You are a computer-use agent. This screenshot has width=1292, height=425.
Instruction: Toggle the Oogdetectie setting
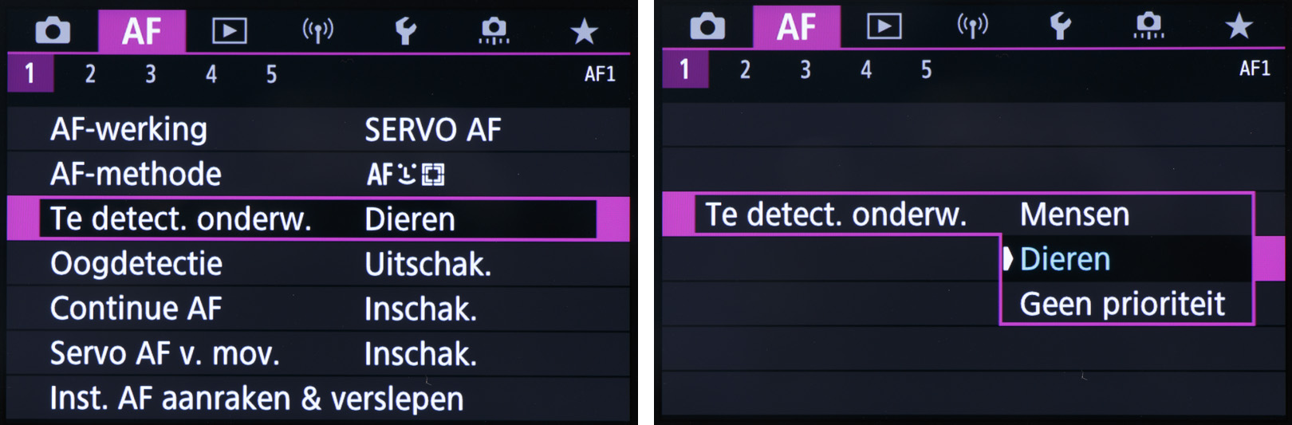click(x=317, y=264)
